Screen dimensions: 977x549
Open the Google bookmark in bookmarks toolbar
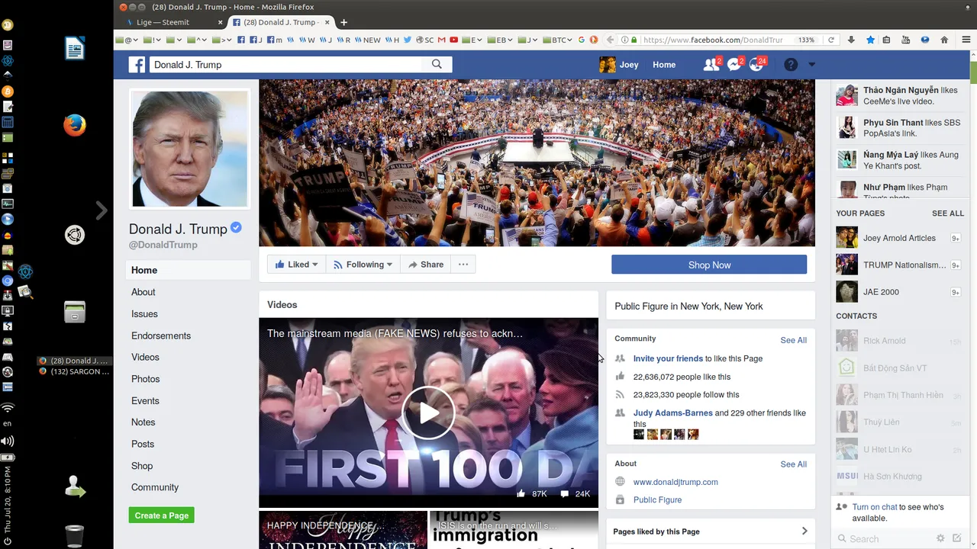coord(582,40)
